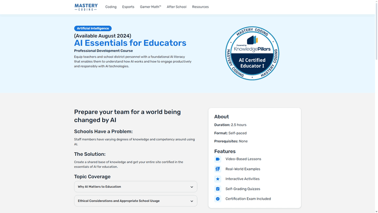
Task: Click the Video-Based Lessons label
Action: click(x=243, y=159)
